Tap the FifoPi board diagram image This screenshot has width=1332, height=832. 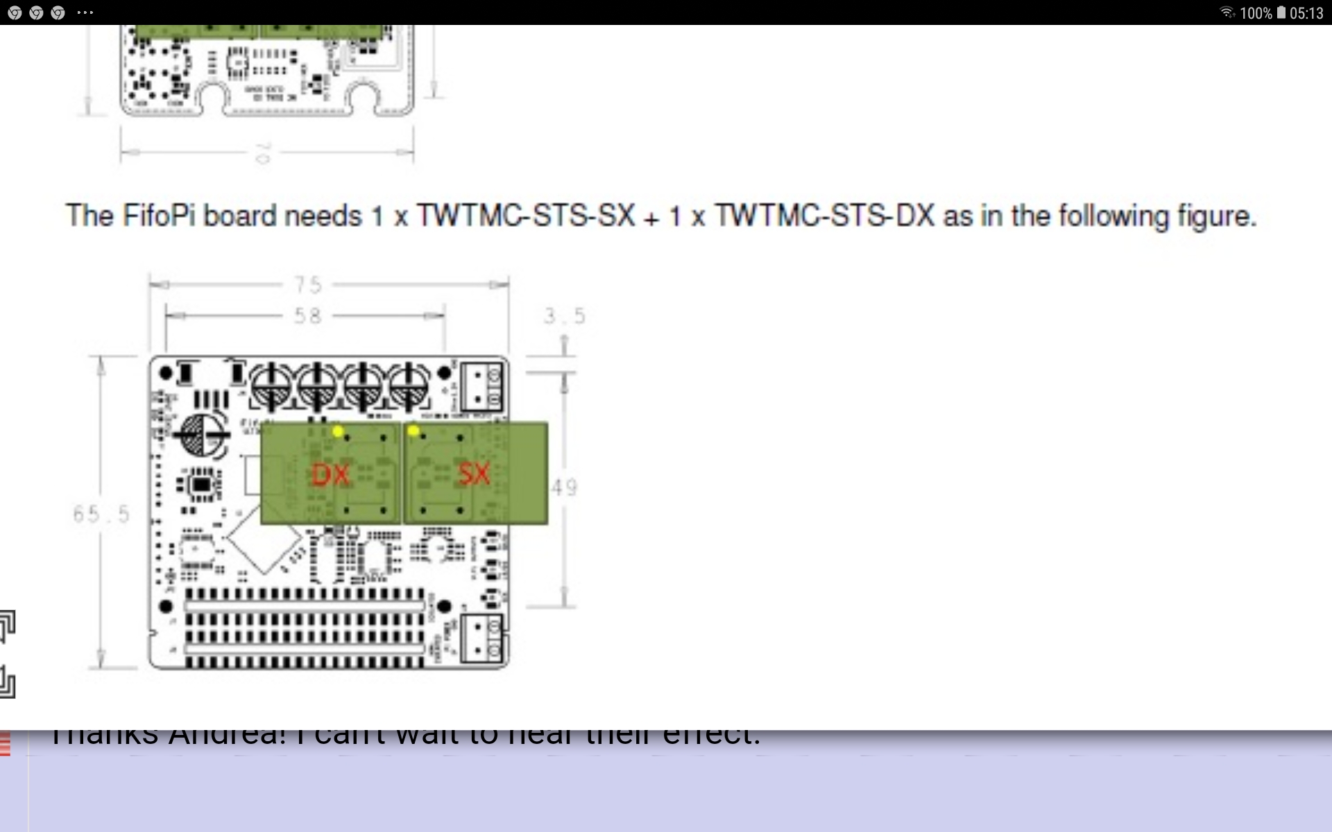point(330,473)
